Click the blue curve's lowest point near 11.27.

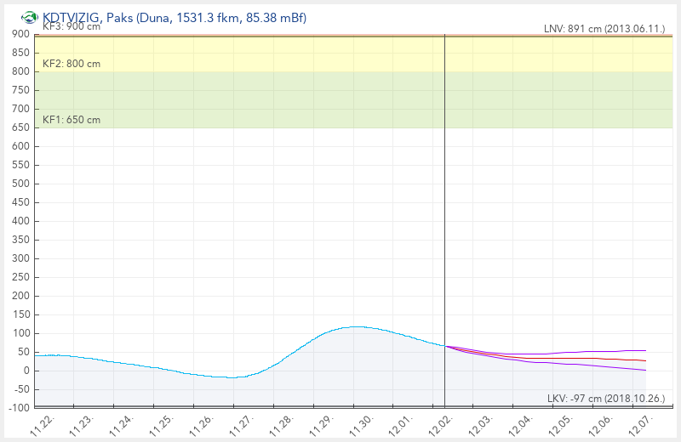tap(232, 377)
